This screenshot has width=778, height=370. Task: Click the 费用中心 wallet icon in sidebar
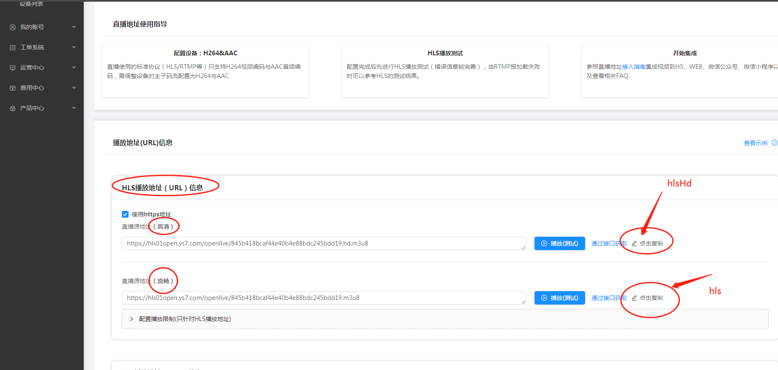coord(13,88)
